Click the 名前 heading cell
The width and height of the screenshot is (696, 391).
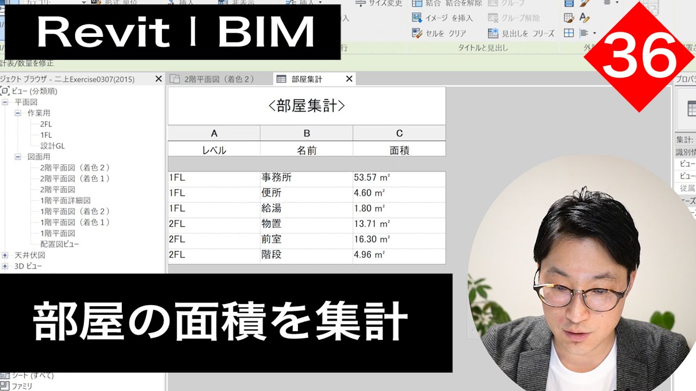307,150
